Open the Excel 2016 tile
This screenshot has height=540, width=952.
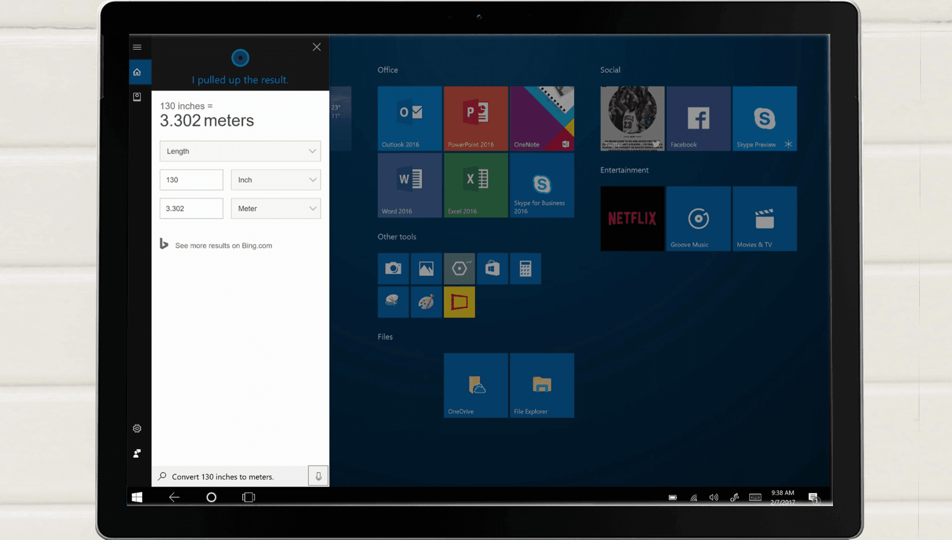[x=475, y=185]
